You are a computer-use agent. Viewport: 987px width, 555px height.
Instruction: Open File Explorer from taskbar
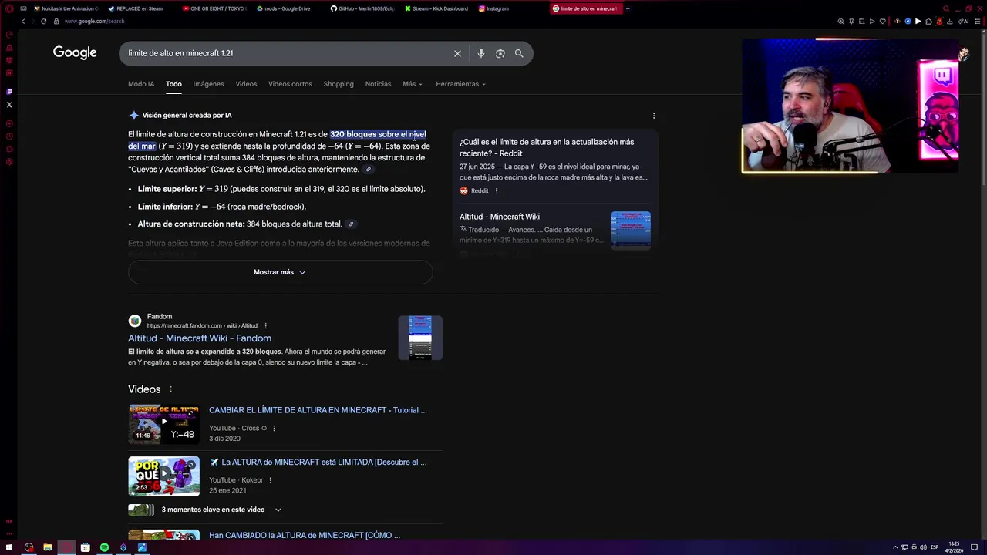tap(47, 547)
